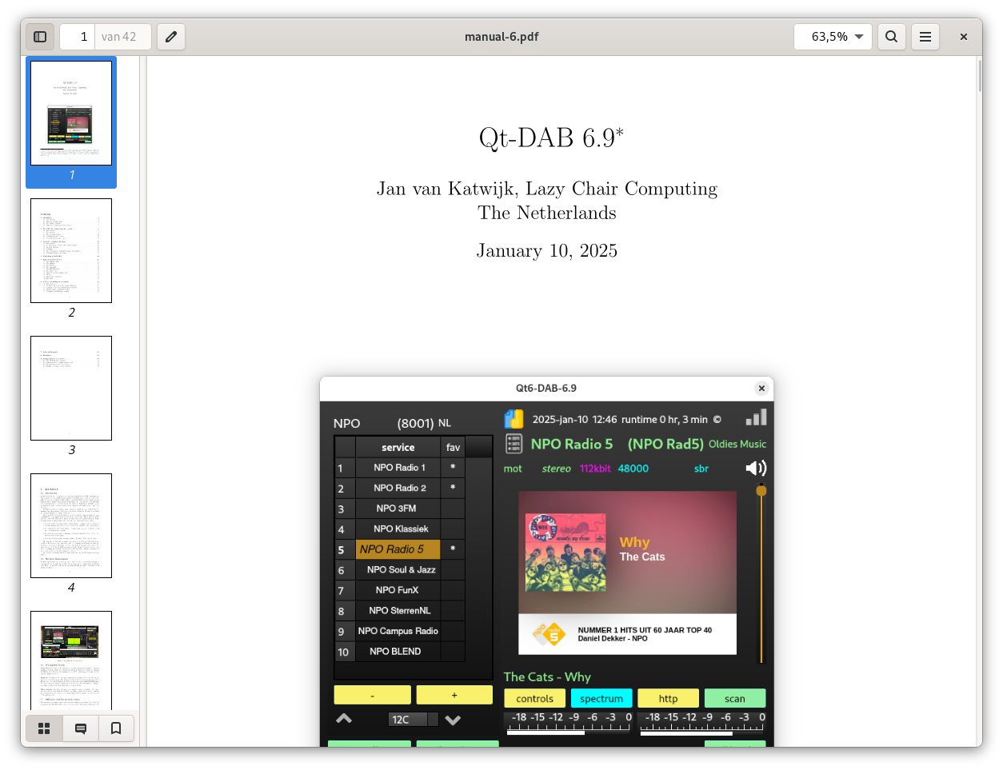This screenshot has height=770, width=1003.
Task: Adjust the orange volume slider knob
Action: (761, 490)
